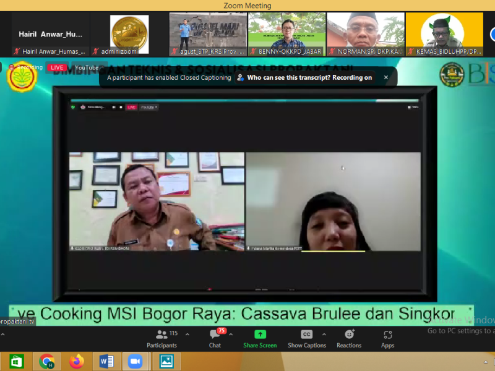Image resolution: width=495 pixels, height=371 pixels.
Task: Open the Photos app from taskbar
Action: click(x=166, y=362)
